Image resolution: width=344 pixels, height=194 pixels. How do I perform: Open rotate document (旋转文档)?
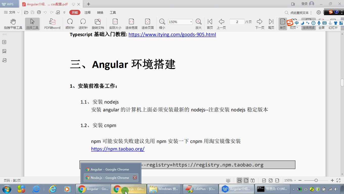[98, 24]
